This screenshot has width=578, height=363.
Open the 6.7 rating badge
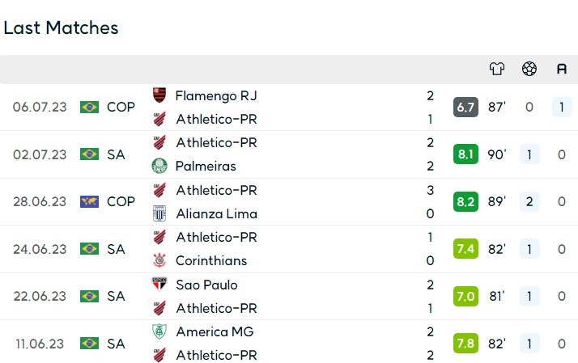click(x=465, y=108)
